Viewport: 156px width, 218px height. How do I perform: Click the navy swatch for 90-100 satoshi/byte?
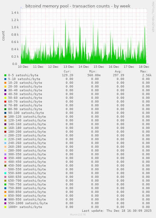coord(5,113)
